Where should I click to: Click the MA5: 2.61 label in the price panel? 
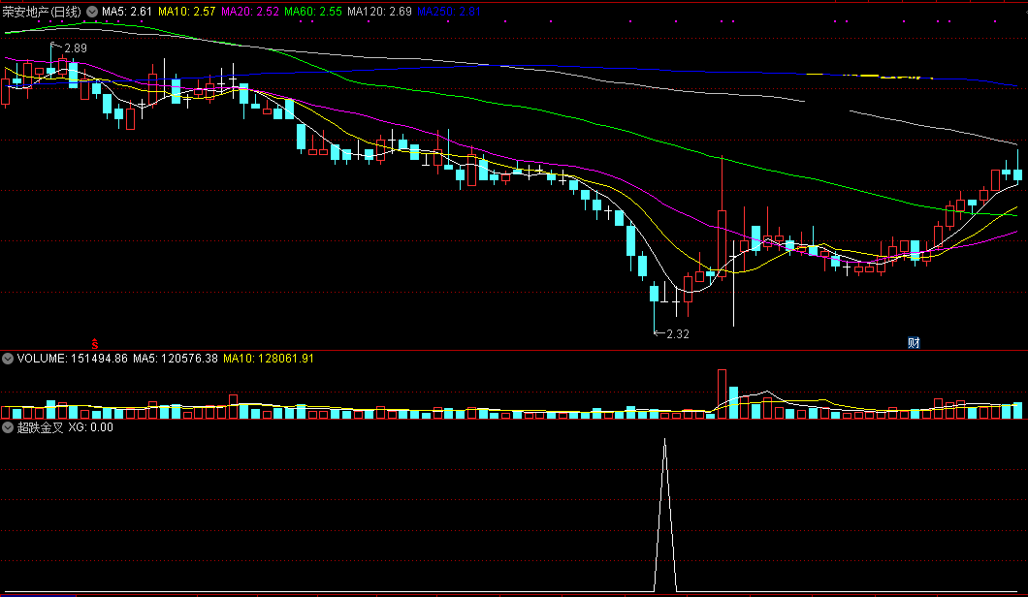[x=126, y=12]
